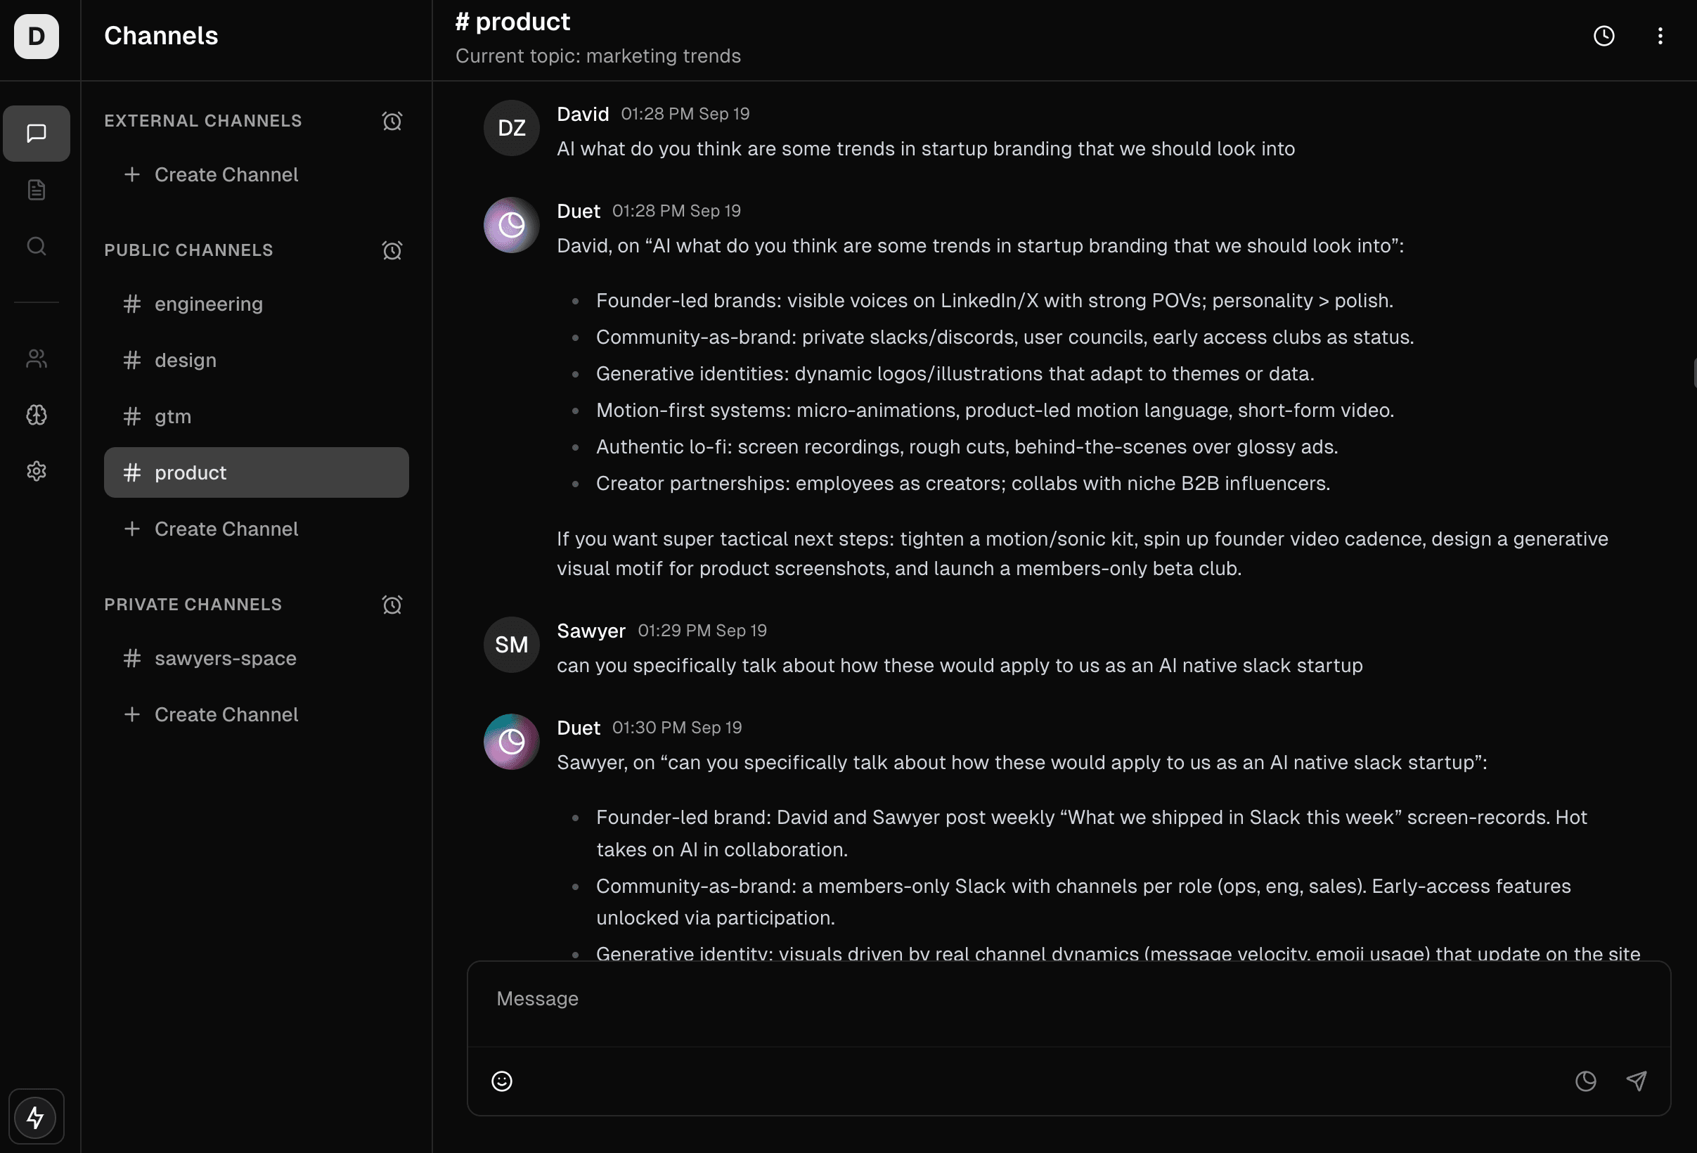This screenshot has height=1153, width=1697.
Task: Open the three-dot more options menu
Action: click(x=1660, y=36)
